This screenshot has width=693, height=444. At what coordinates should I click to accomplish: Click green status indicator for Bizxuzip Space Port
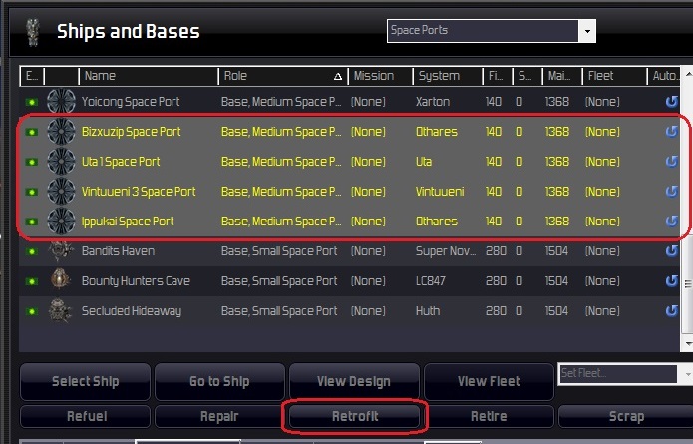click(32, 132)
